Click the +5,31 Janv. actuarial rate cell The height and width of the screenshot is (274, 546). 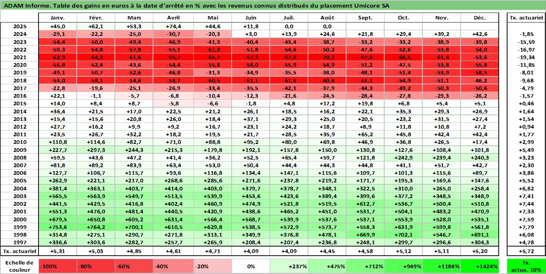click(58, 251)
